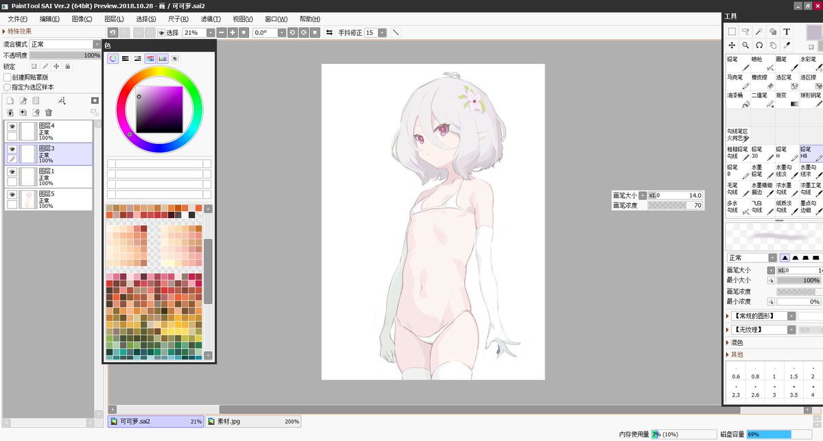Toggle visibility of layer 图层1

click(x=12, y=171)
